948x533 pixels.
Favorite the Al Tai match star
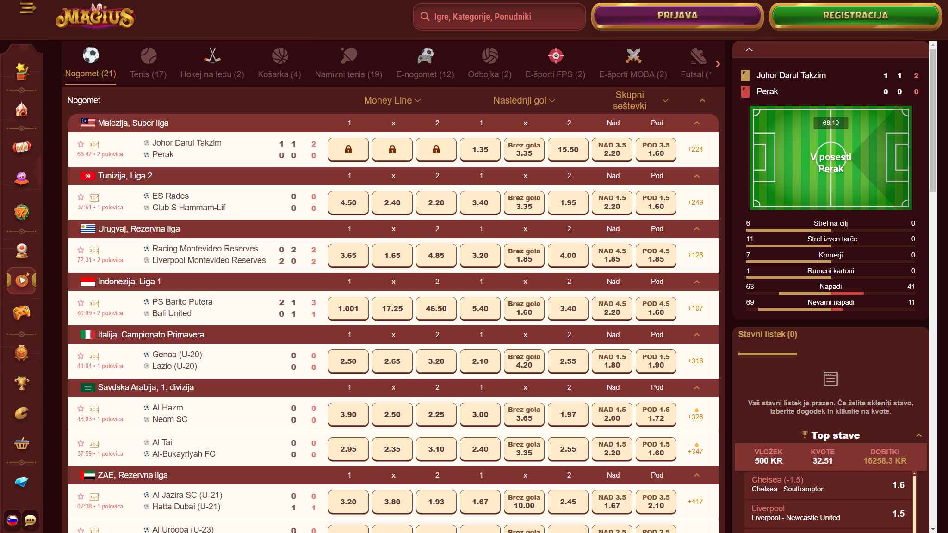tap(81, 443)
